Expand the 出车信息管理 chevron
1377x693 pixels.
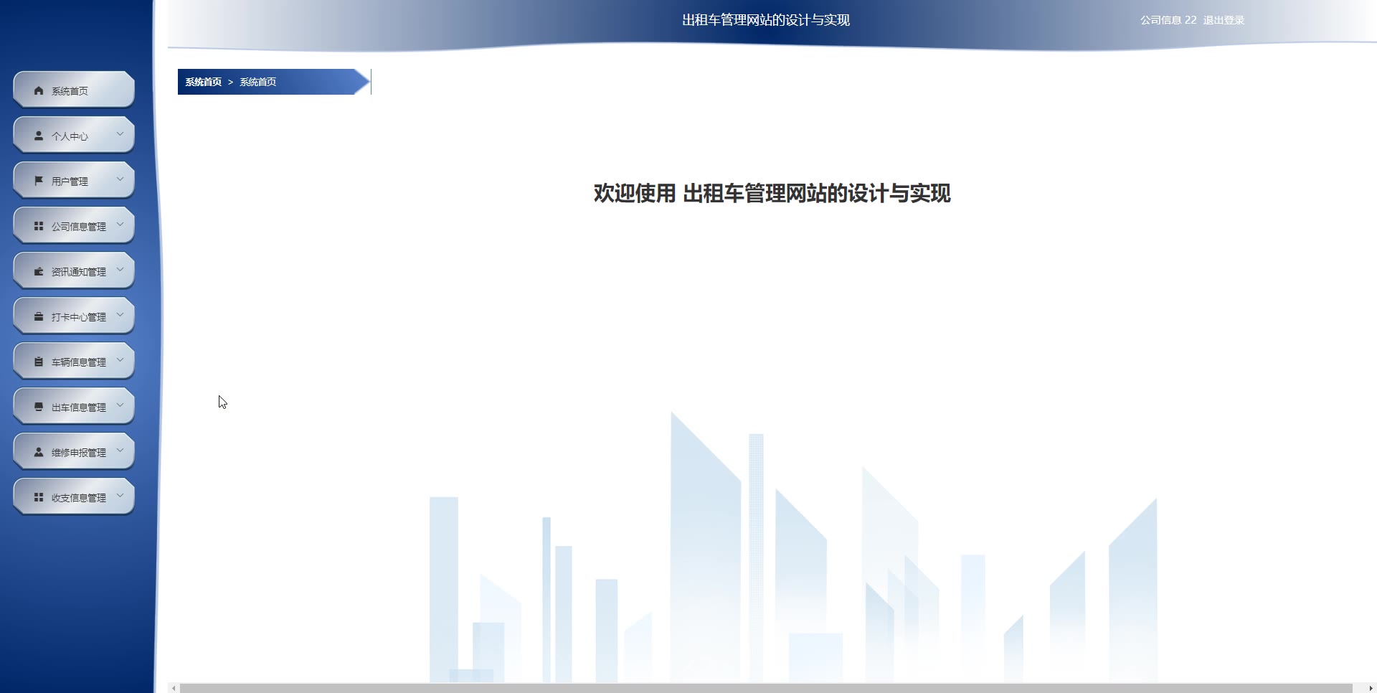[x=120, y=405]
